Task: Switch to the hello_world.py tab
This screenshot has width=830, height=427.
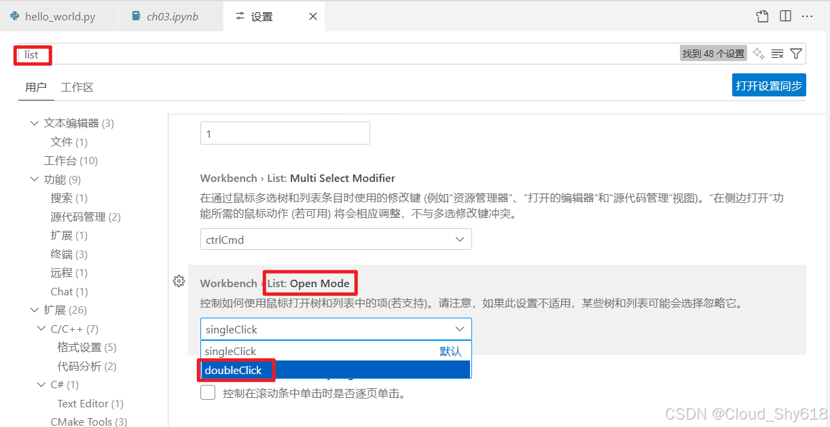Action: (x=59, y=16)
